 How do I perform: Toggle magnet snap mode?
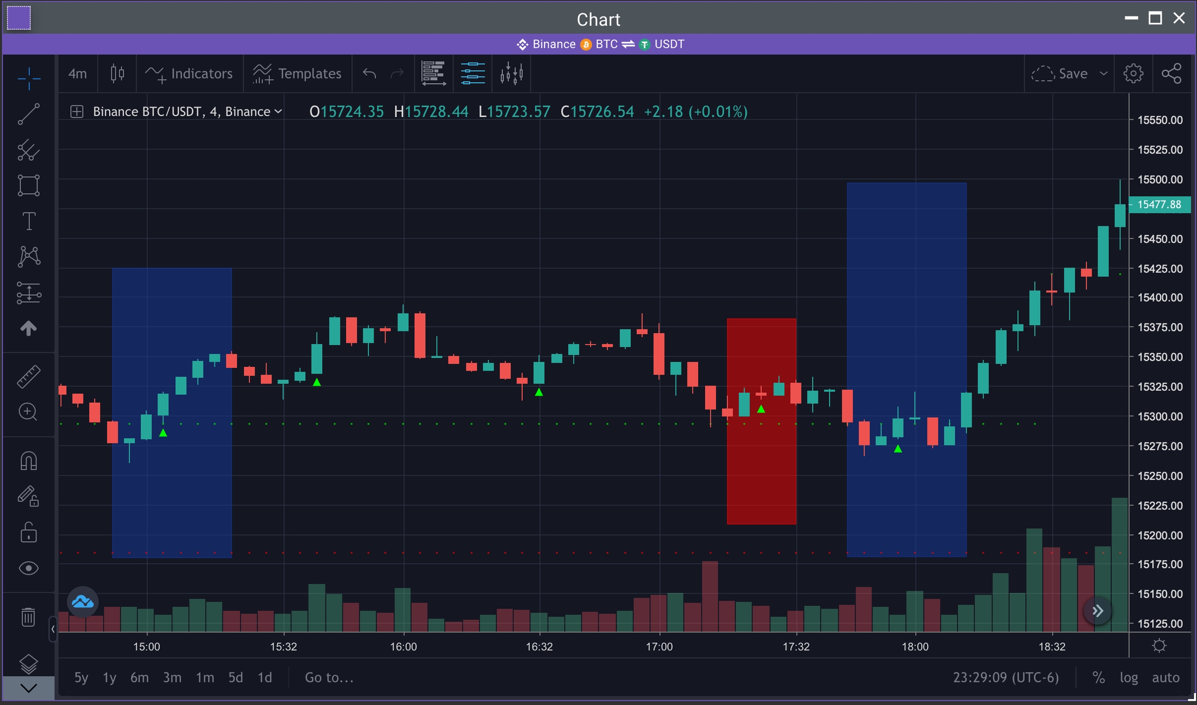point(29,461)
